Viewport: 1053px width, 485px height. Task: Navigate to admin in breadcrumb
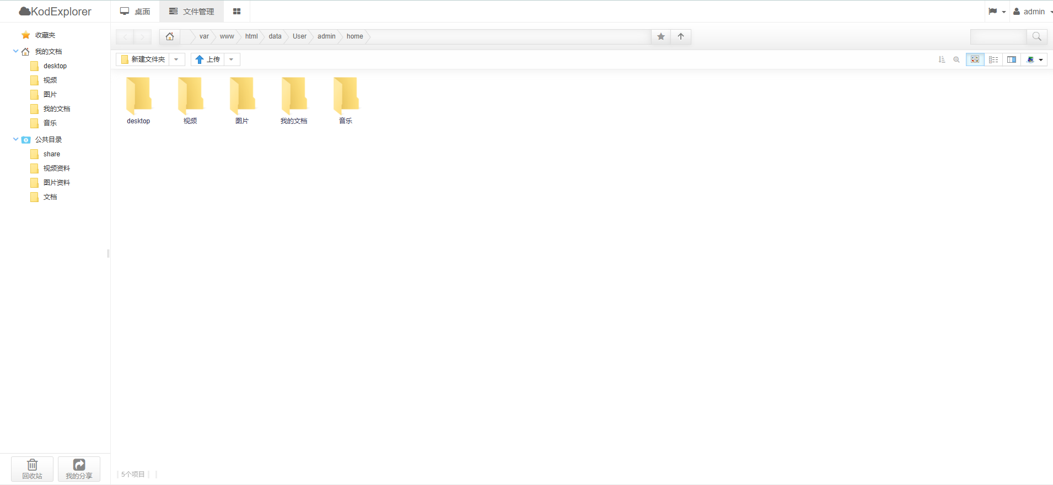click(x=326, y=36)
